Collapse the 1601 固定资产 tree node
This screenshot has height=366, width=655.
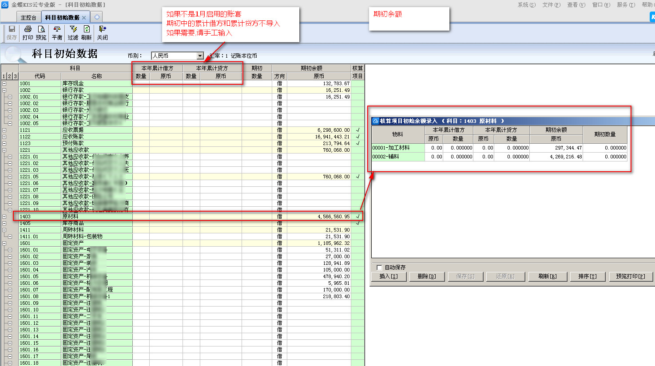click(x=4, y=243)
